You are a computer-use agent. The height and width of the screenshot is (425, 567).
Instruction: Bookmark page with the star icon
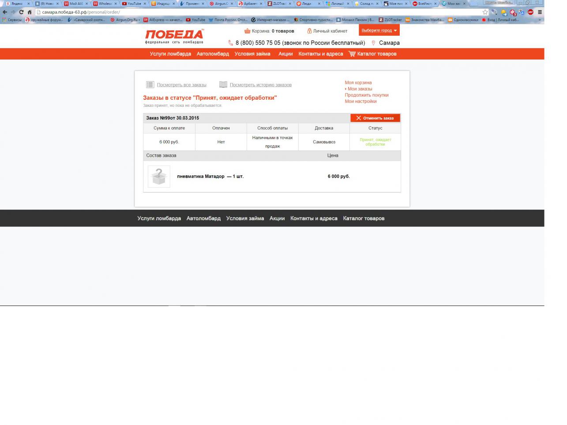click(485, 12)
